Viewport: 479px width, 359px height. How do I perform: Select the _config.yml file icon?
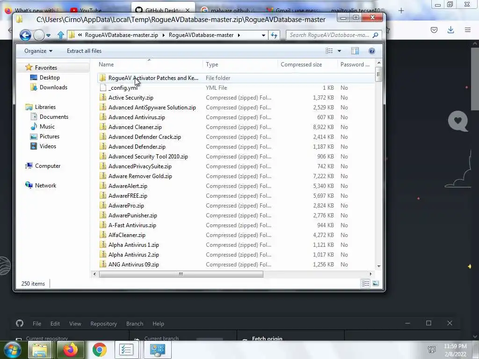click(103, 87)
